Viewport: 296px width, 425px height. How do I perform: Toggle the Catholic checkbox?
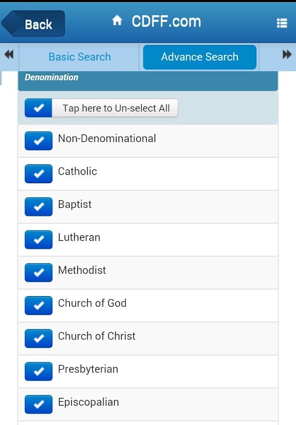coord(39,174)
